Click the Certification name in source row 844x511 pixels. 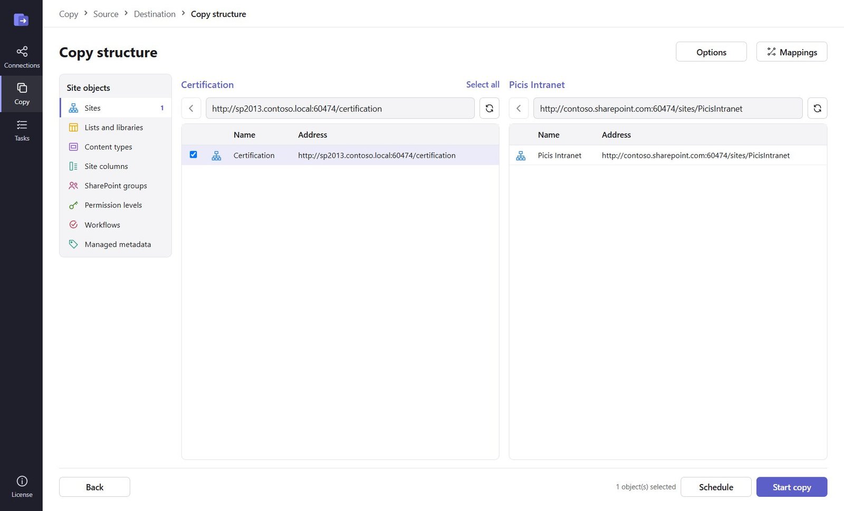[x=254, y=156]
